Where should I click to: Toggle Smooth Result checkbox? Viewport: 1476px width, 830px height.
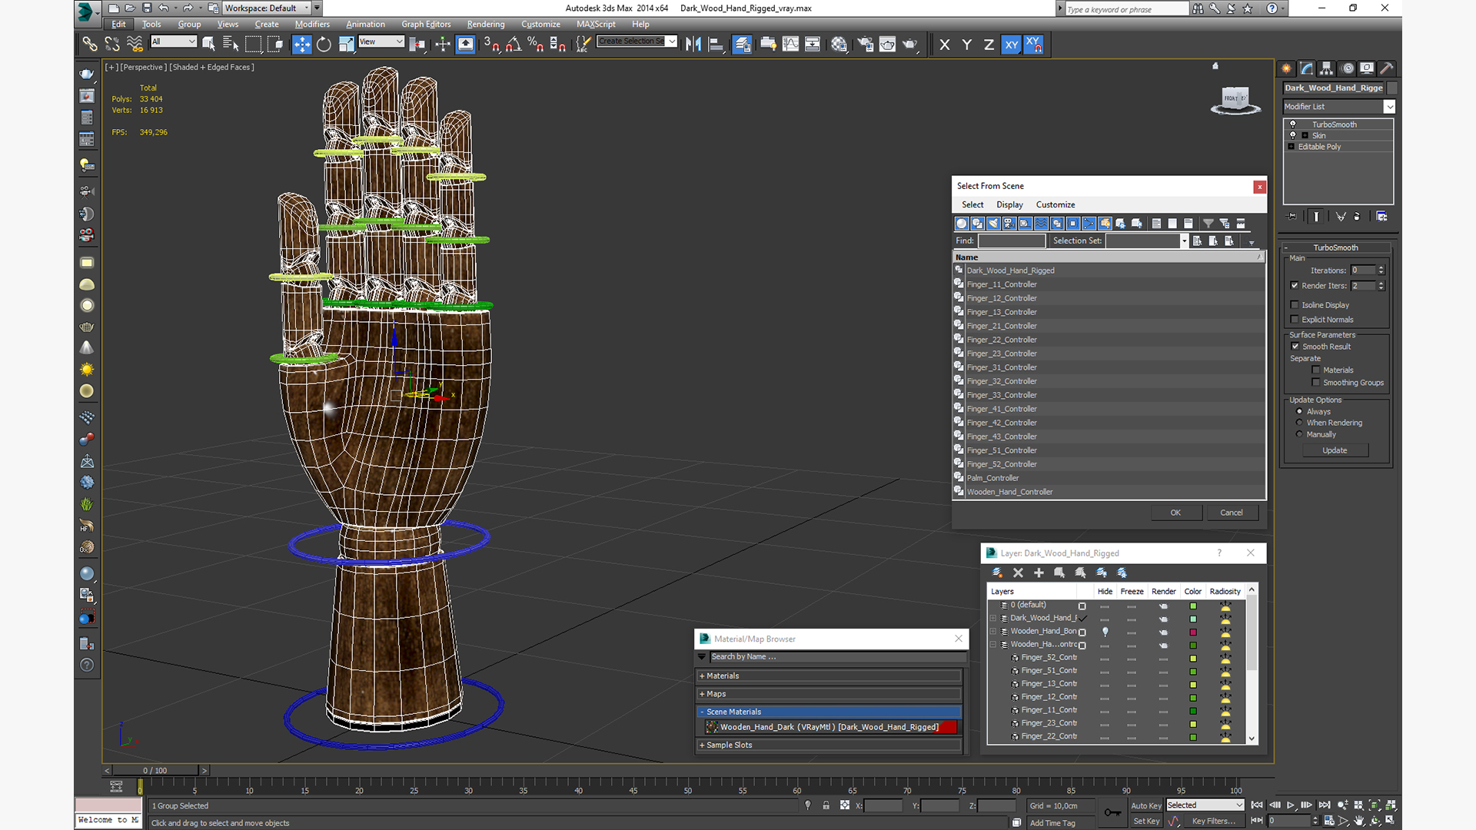coord(1295,347)
